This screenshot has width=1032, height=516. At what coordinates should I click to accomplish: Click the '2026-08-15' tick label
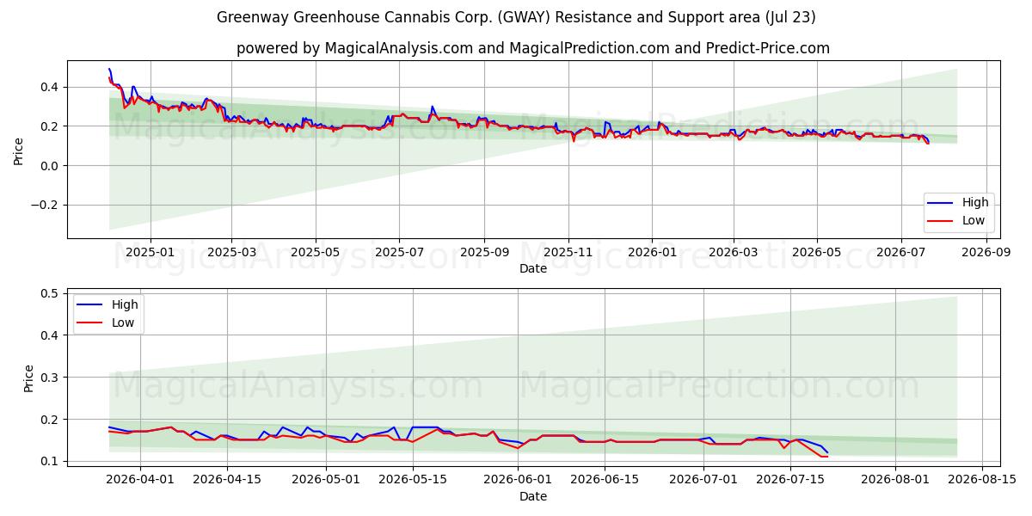point(983,480)
